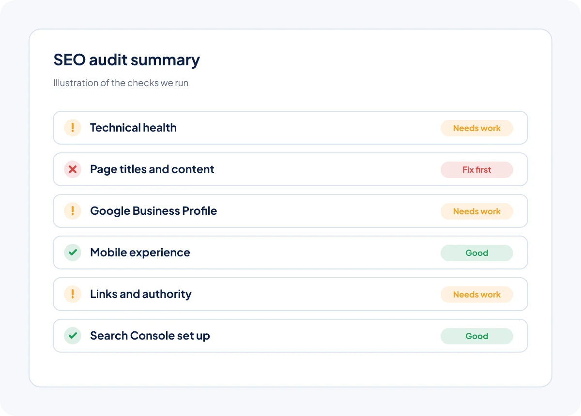Click the Technical health label
Screen dimensions: 581x416
coord(133,128)
